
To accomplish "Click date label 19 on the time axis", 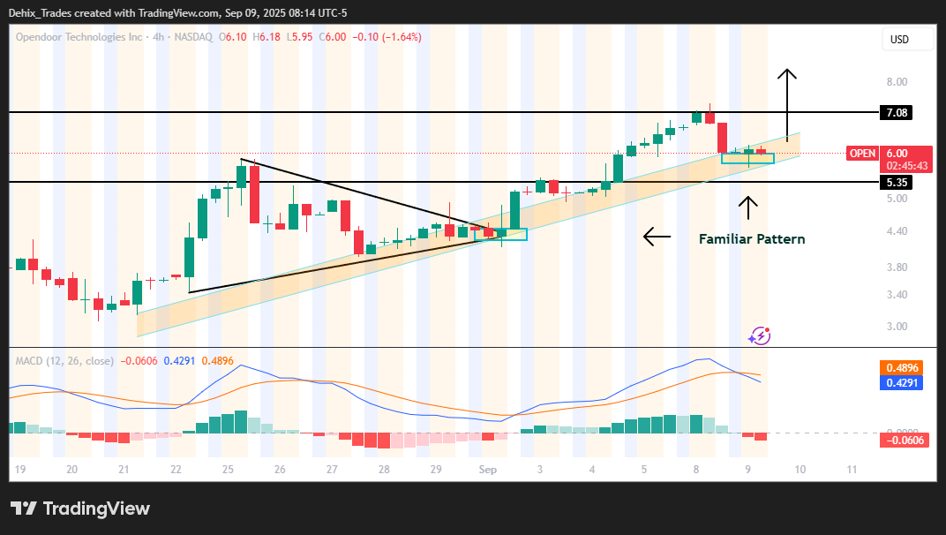I will (20, 469).
